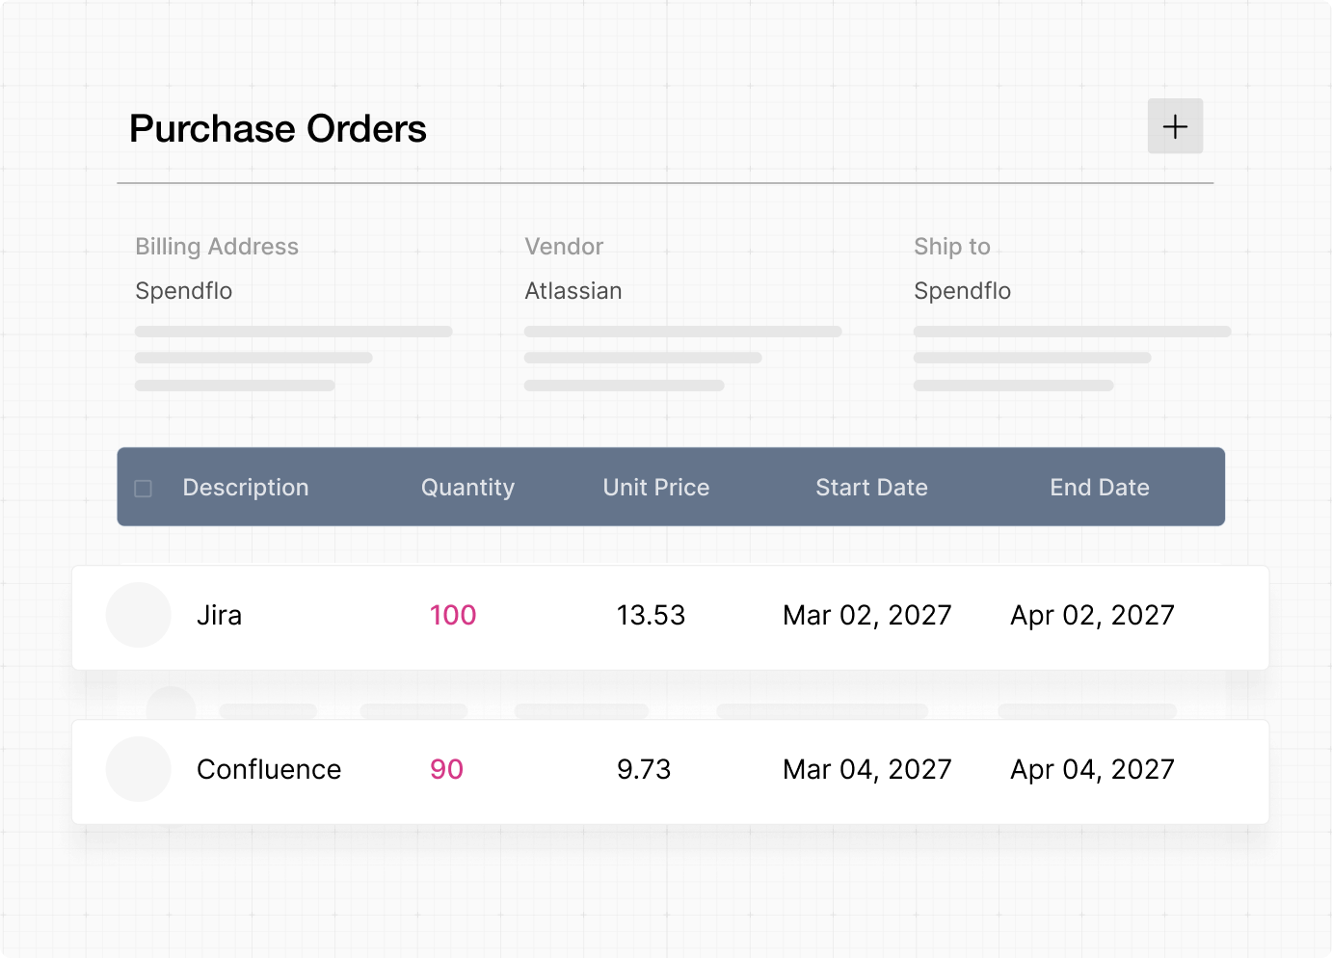
Task: Select the Confluence quantity value 90
Action: pyautogui.click(x=446, y=769)
